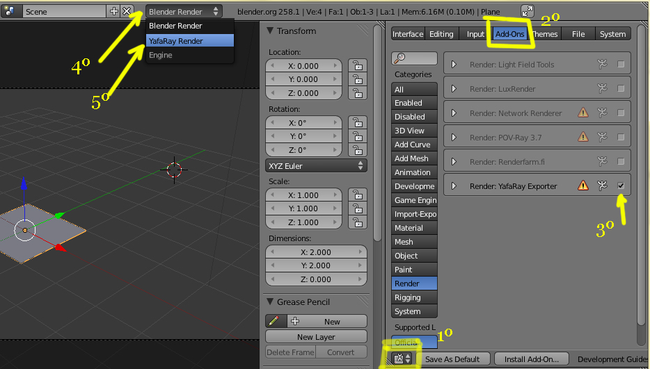Toggle lock icon for Scale X
The image size is (650, 369).
(357, 195)
